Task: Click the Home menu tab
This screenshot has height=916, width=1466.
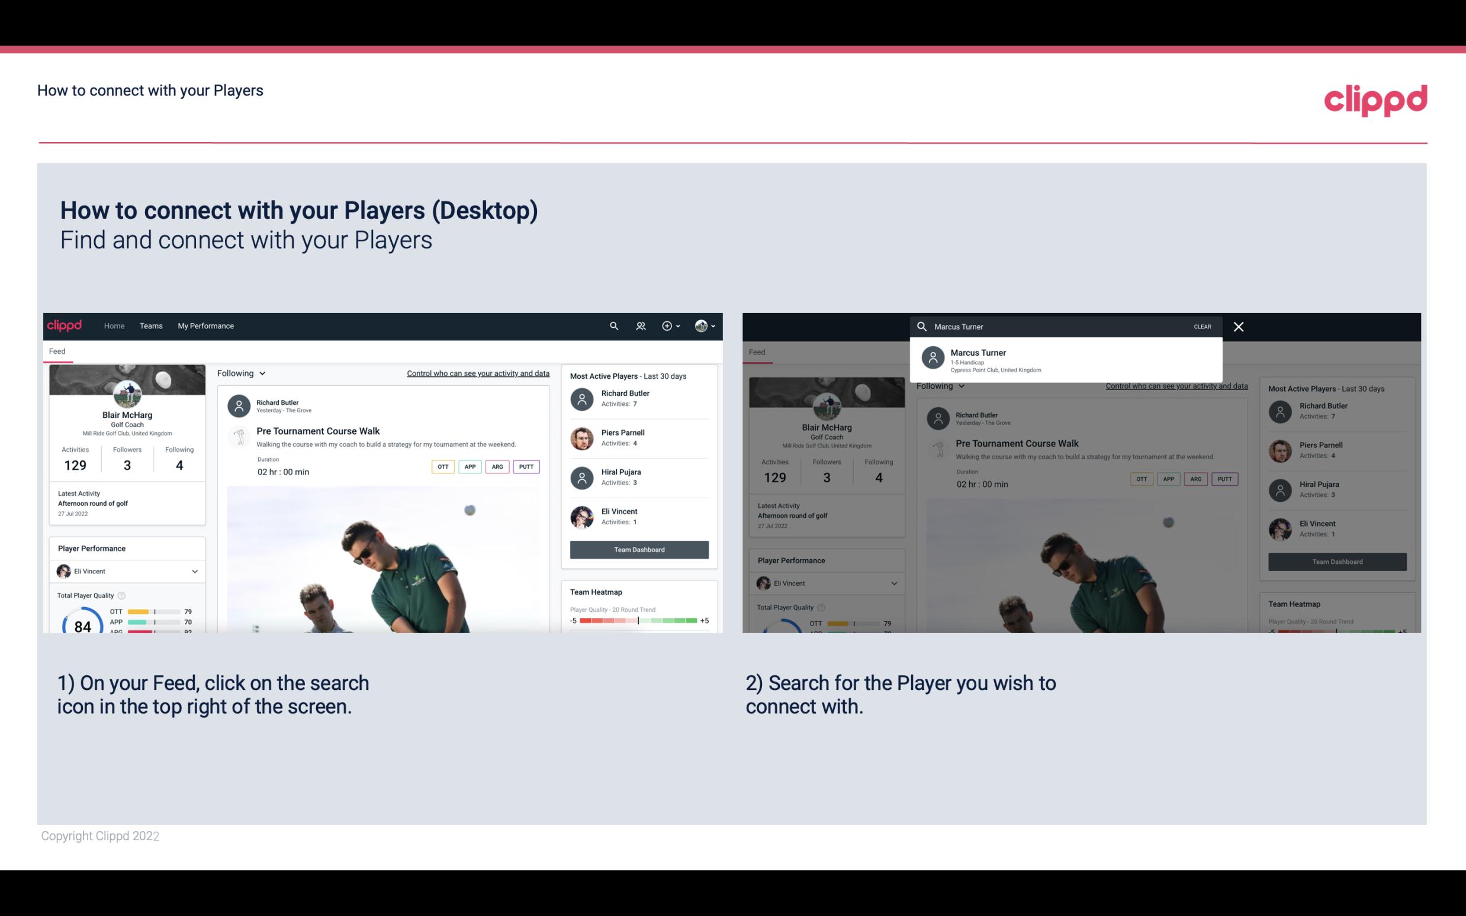Action: pyautogui.click(x=113, y=326)
